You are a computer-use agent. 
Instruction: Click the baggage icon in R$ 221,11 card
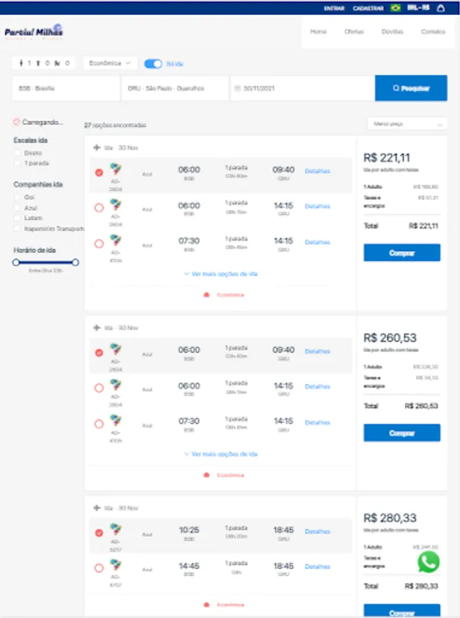tap(206, 295)
